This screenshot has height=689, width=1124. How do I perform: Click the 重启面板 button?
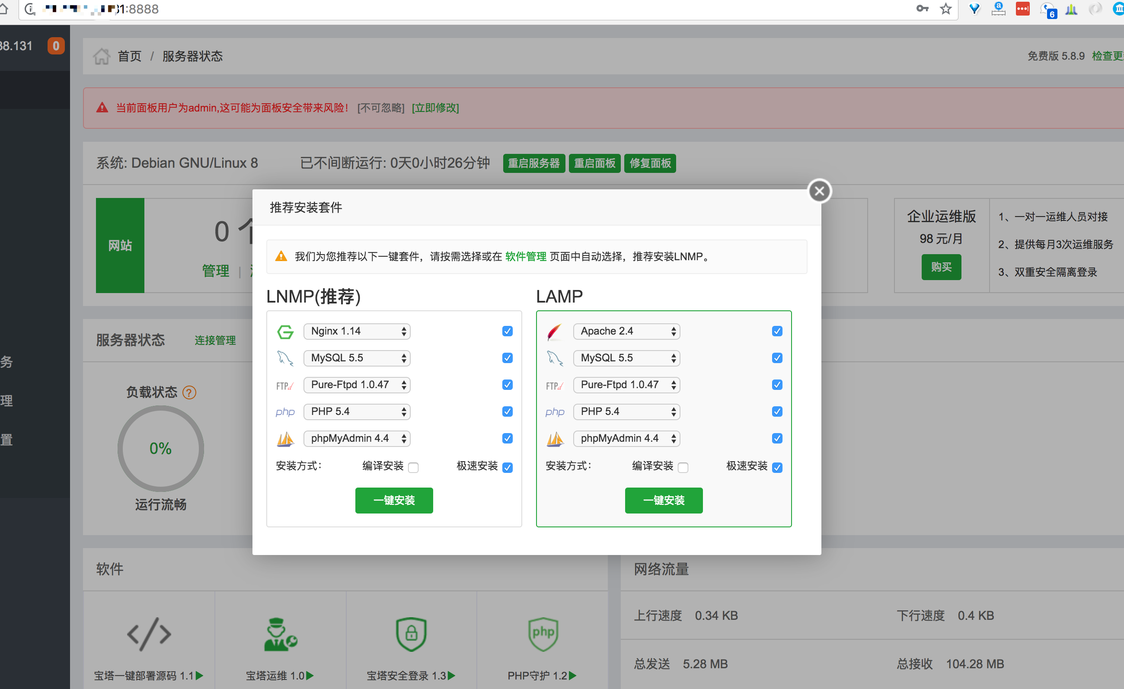(x=594, y=163)
